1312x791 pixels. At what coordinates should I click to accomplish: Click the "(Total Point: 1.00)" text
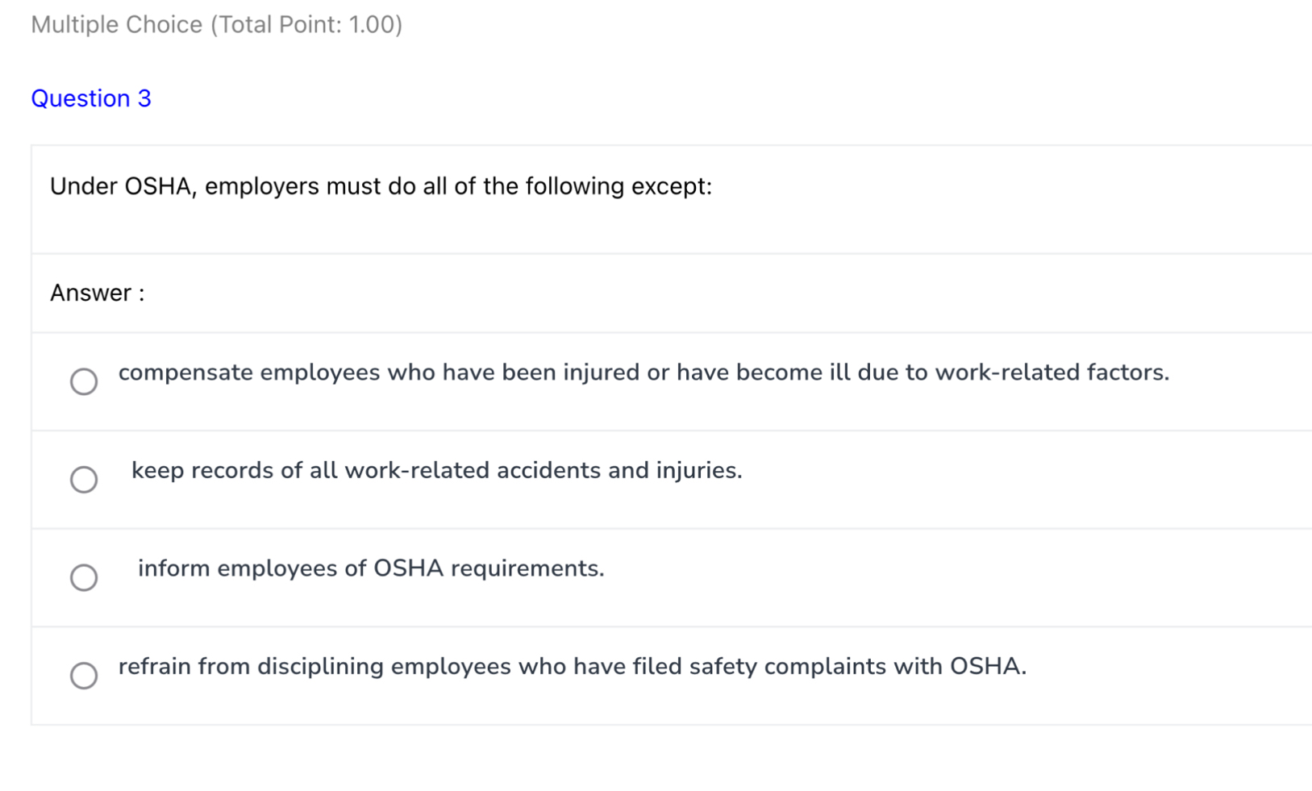306,25
